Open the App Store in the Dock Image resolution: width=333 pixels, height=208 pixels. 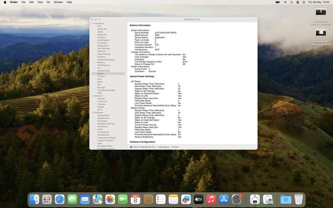pyautogui.click(x=224, y=200)
